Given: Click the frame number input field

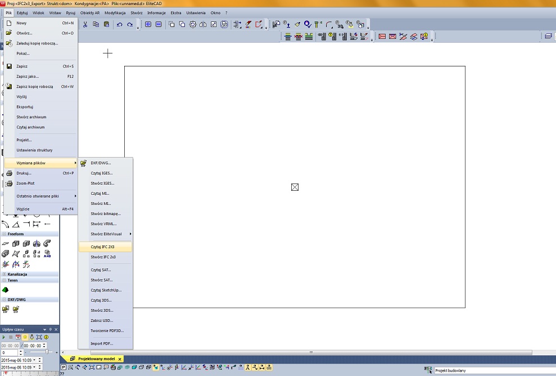Looking at the screenshot, I should [x=9, y=352].
